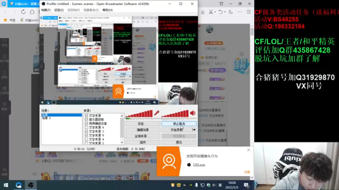339x190 pixels.
Task: Open the Windows Start button
Action: point(6,185)
